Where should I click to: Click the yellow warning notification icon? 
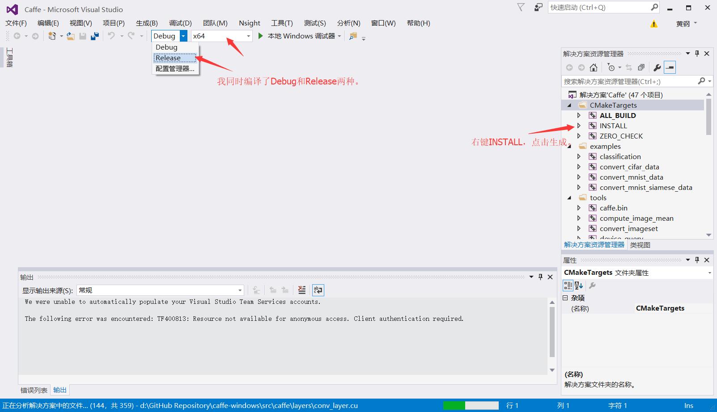[654, 24]
